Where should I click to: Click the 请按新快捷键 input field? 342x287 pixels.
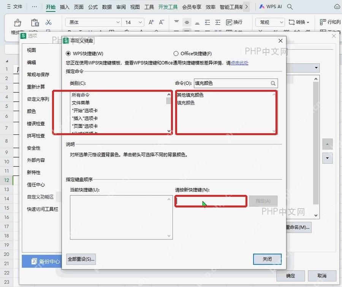(x=211, y=201)
